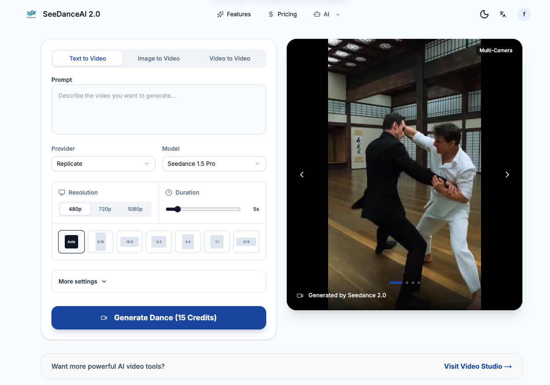Select the 9:16 aspect ratio icon

click(x=100, y=242)
